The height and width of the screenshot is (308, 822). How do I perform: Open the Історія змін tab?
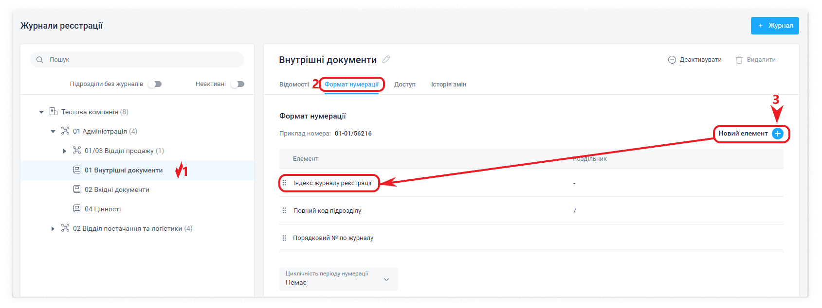coord(448,85)
